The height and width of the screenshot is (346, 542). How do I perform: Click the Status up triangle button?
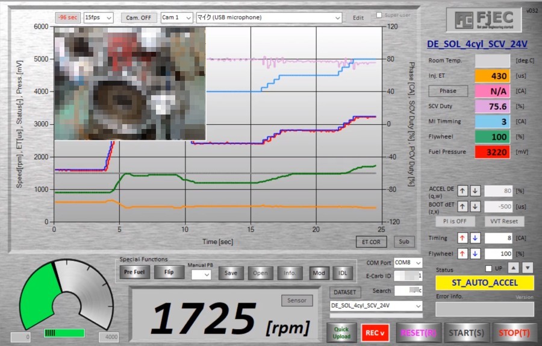[x=514, y=268]
